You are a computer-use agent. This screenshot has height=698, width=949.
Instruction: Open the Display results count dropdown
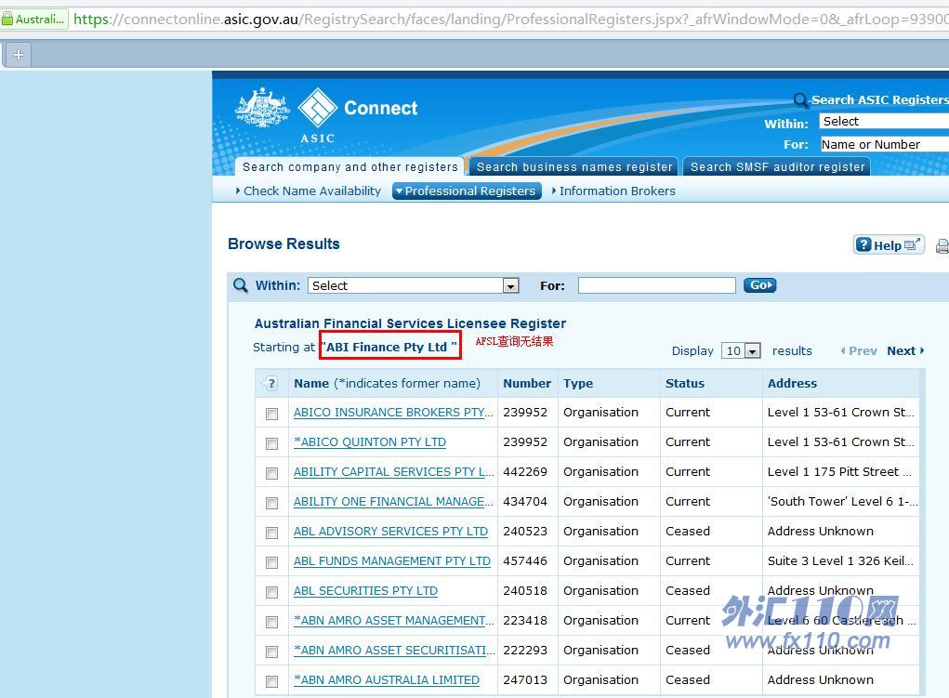[x=741, y=350]
